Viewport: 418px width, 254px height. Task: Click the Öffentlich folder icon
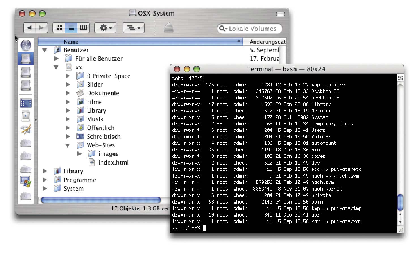click(x=80, y=128)
